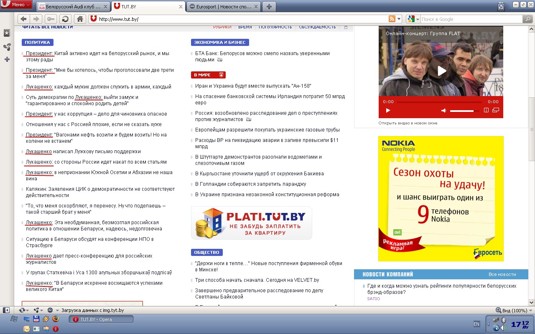The image size is (535, 334).
Task: Sort news by РУБРИКИ
Action: (x=222, y=27)
